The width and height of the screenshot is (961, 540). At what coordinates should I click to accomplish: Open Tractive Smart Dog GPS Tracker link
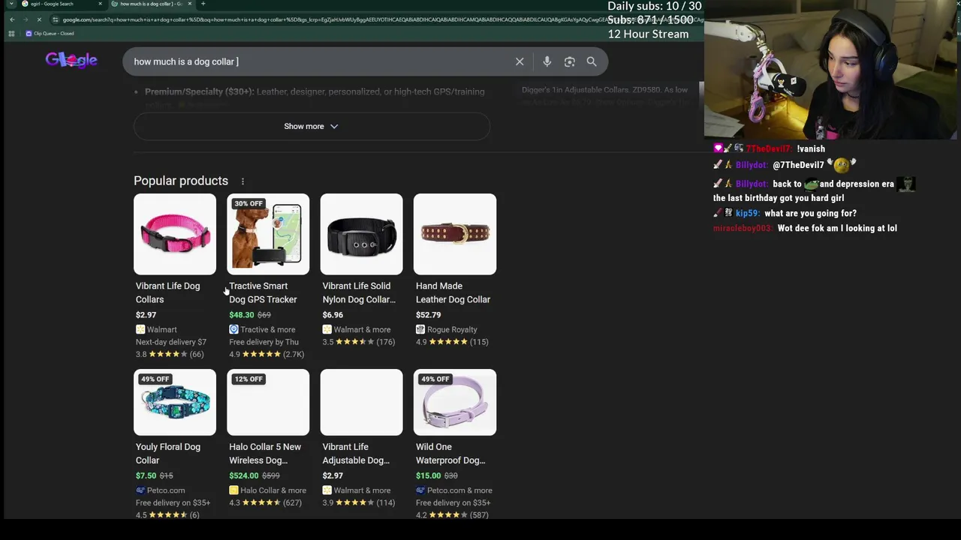click(263, 292)
